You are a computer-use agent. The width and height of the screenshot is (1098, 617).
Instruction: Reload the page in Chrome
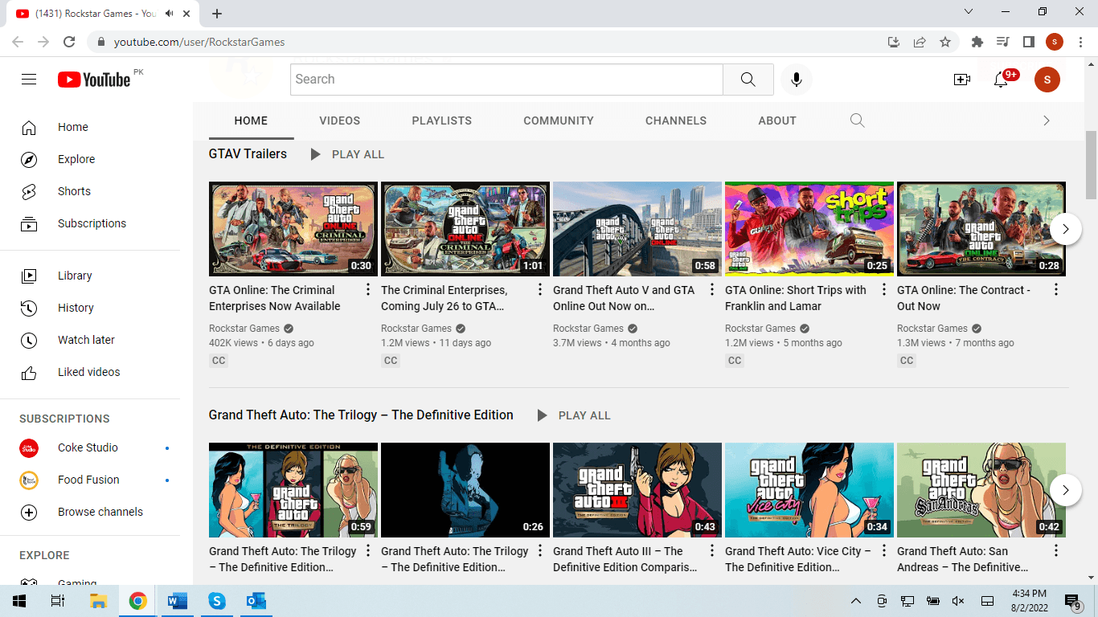69,42
